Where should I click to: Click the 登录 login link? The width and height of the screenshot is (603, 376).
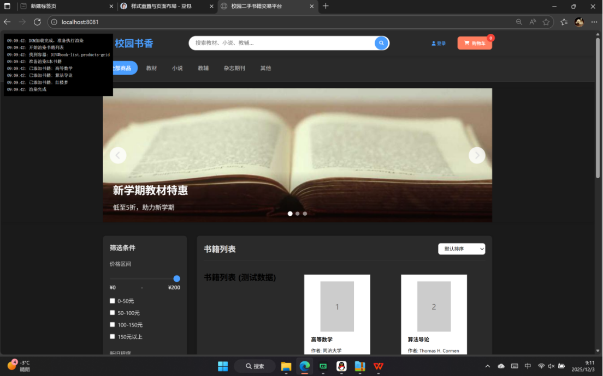pyautogui.click(x=439, y=44)
